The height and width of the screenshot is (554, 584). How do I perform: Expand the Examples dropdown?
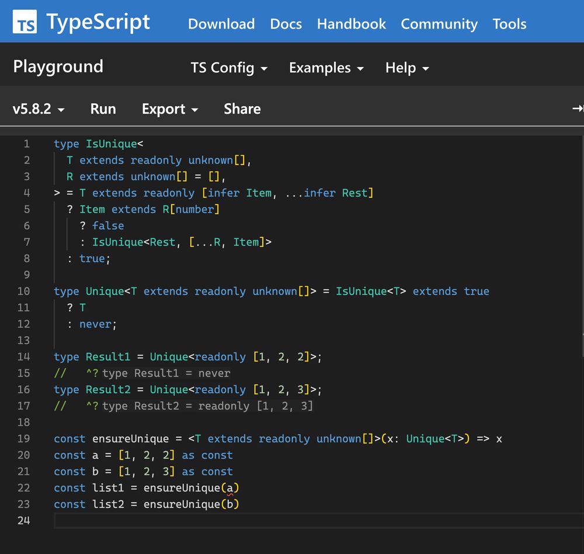click(326, 68)
